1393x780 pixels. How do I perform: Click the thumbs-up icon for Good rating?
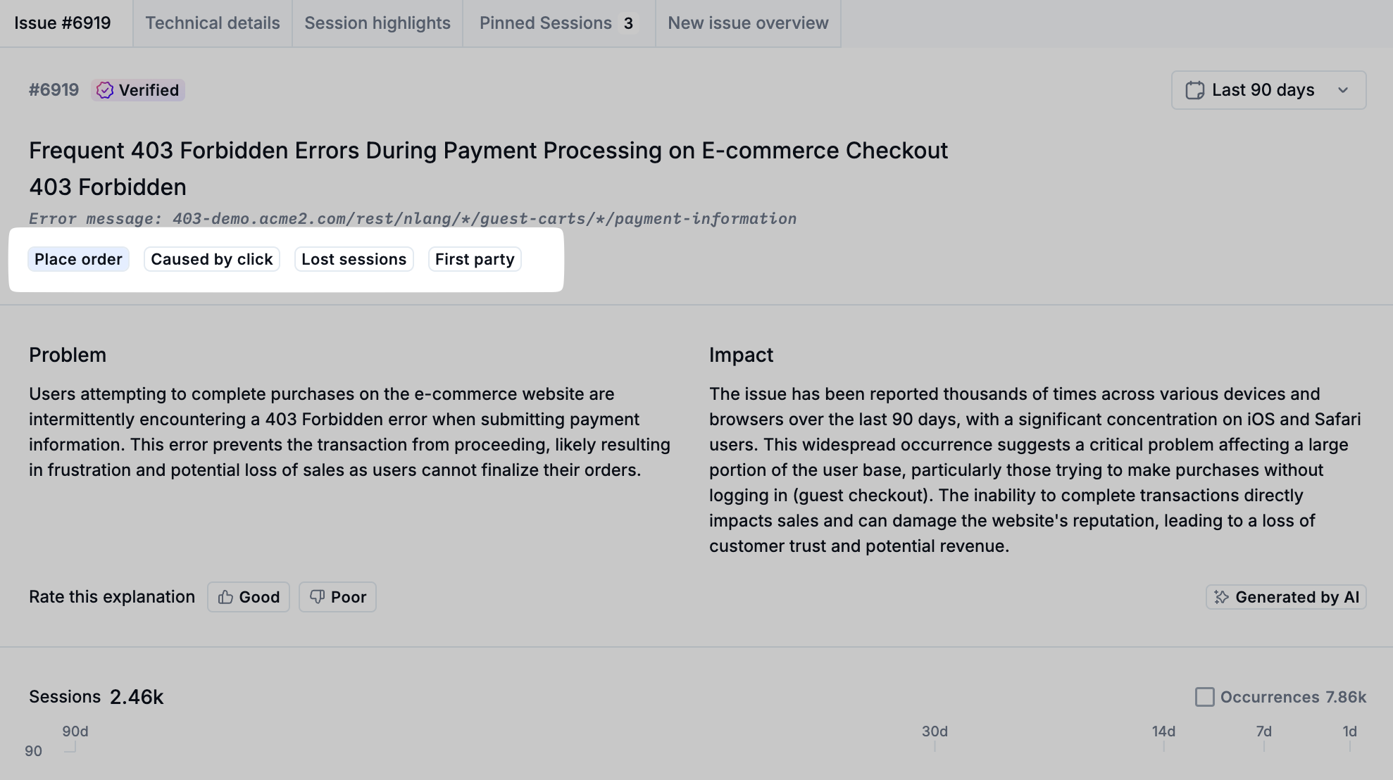[x=225, y=597]
